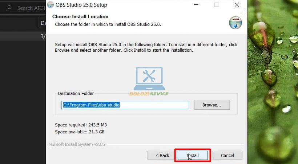298x164 pixels.
Task: Click the 'Space available: 31.3 GB' text
Action: [80, 132]
